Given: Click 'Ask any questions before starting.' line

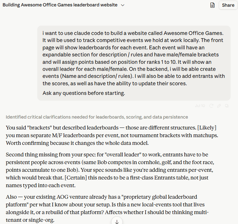Looking at the screenshot, I should (84, 93).
